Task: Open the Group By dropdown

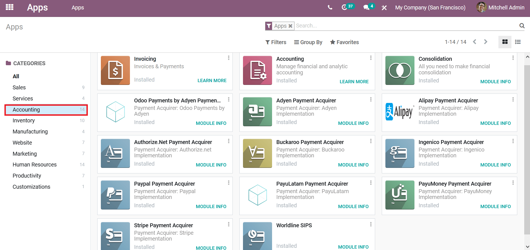Action: 308,42
